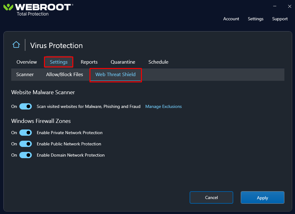The height and width of the screenshot is (214, 295).
Task: Go to the Schedule tab
Action: click(158, 62)
